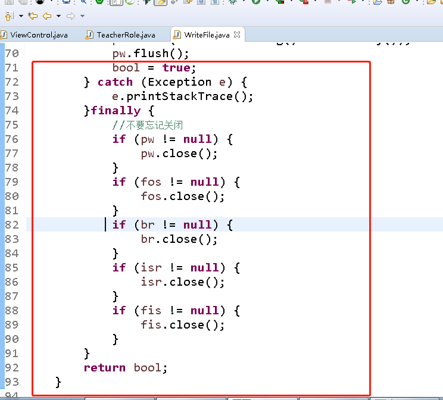This screenshot has height=400, width=443.
Task: Click the Java file icon on TeacherRole.java tab
Action: [89, 35]
